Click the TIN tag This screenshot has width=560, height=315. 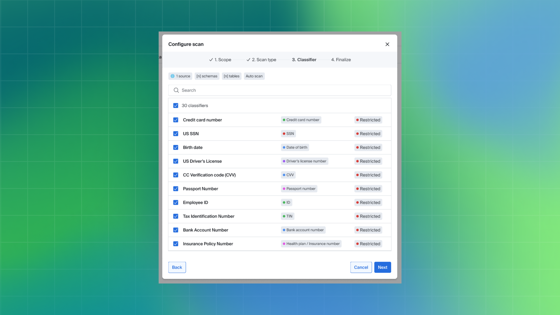click(288, 216)
